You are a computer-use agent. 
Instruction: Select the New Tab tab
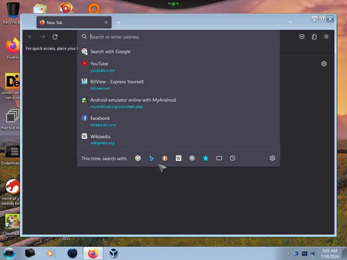[74, 22]
